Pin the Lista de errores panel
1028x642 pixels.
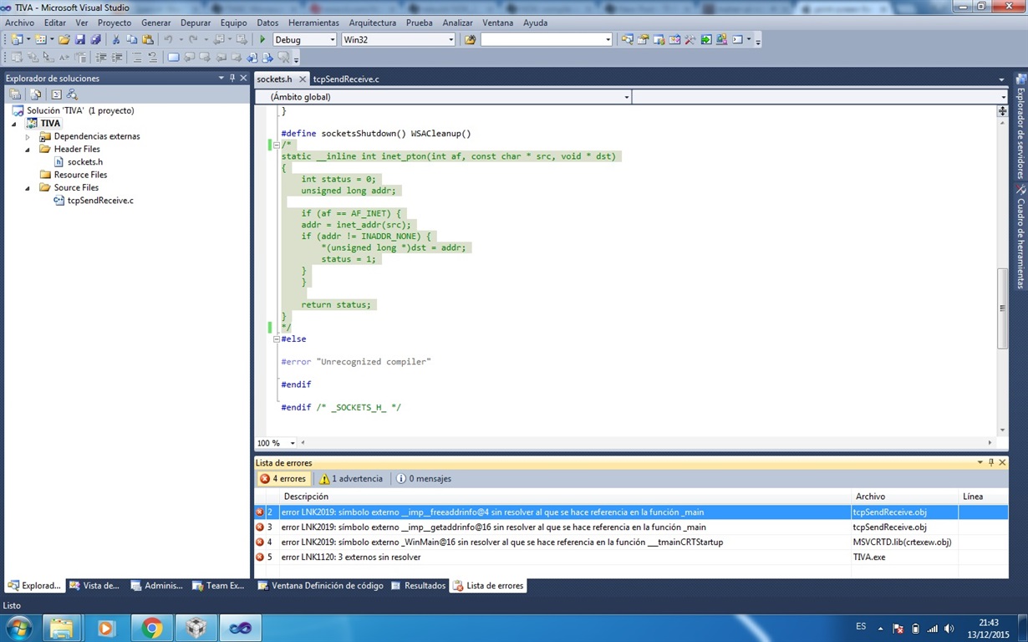(991, 462)
